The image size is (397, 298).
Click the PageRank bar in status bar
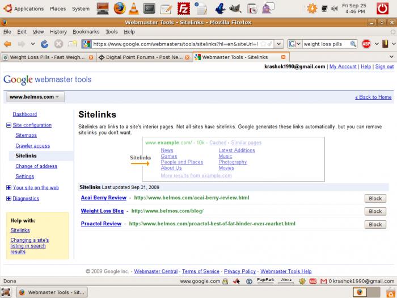(265, 281)
